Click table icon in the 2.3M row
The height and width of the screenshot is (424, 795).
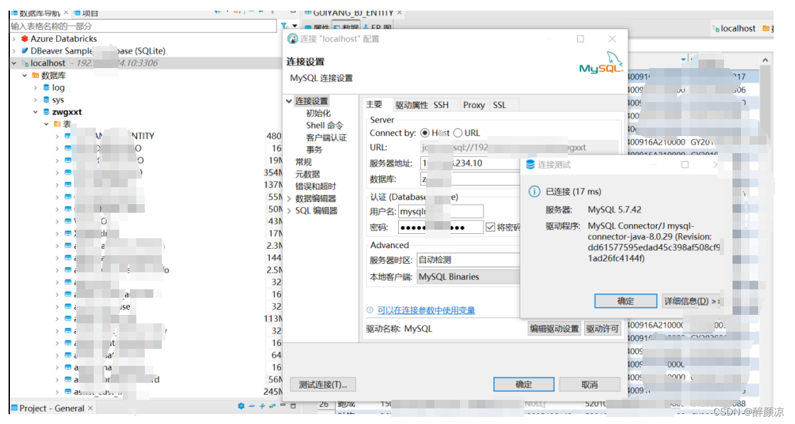click(x=68, y=246)
